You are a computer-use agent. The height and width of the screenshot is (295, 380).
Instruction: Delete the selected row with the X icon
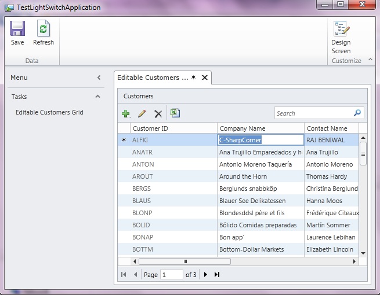158,113
